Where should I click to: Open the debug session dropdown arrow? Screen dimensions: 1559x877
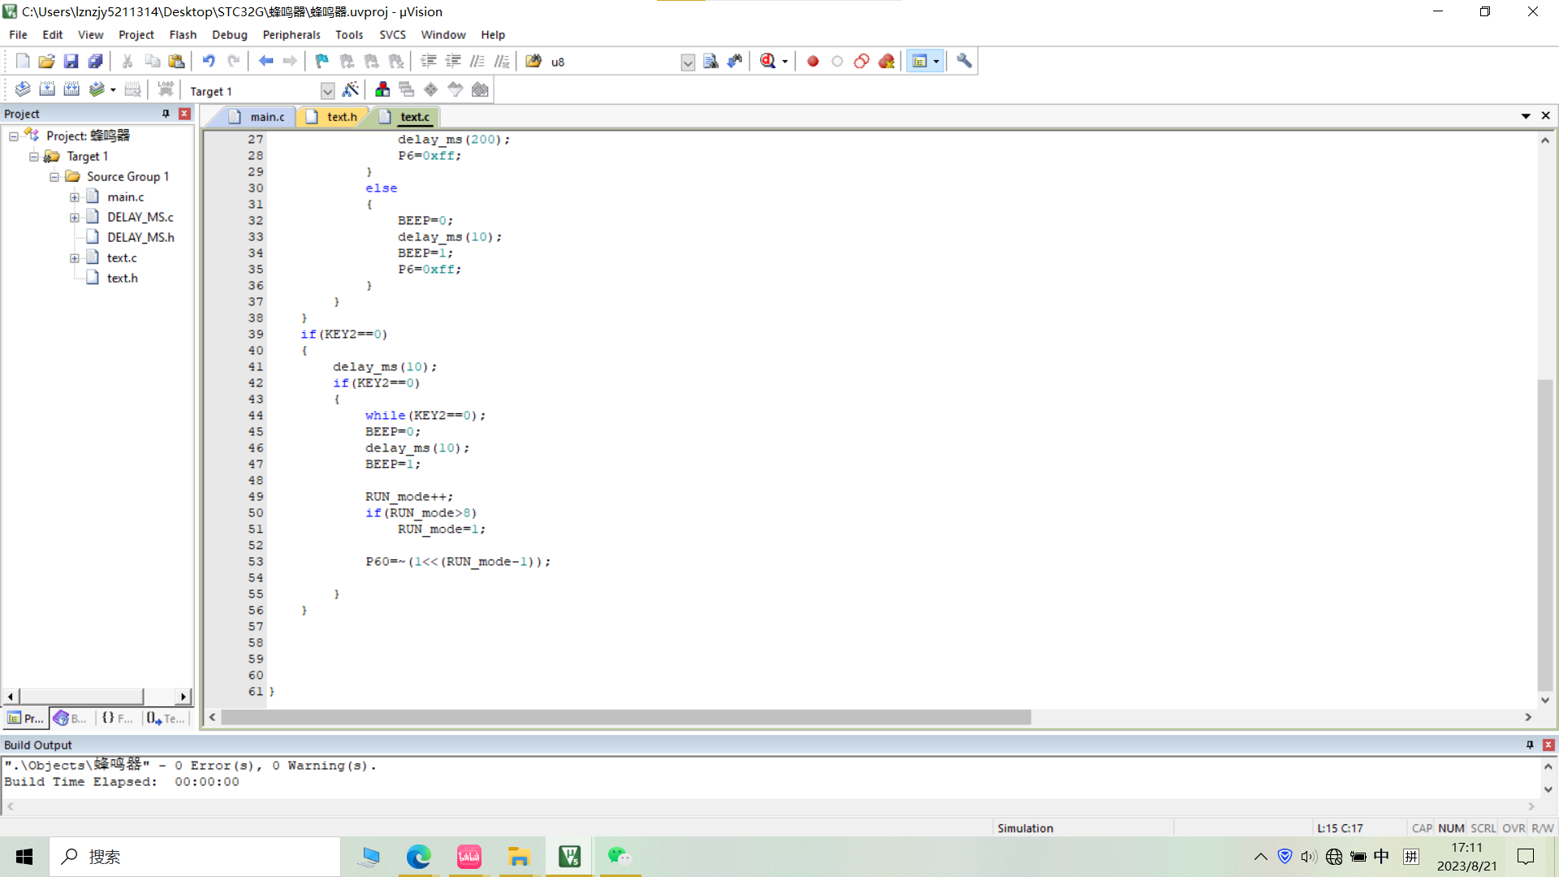(784, 62)
